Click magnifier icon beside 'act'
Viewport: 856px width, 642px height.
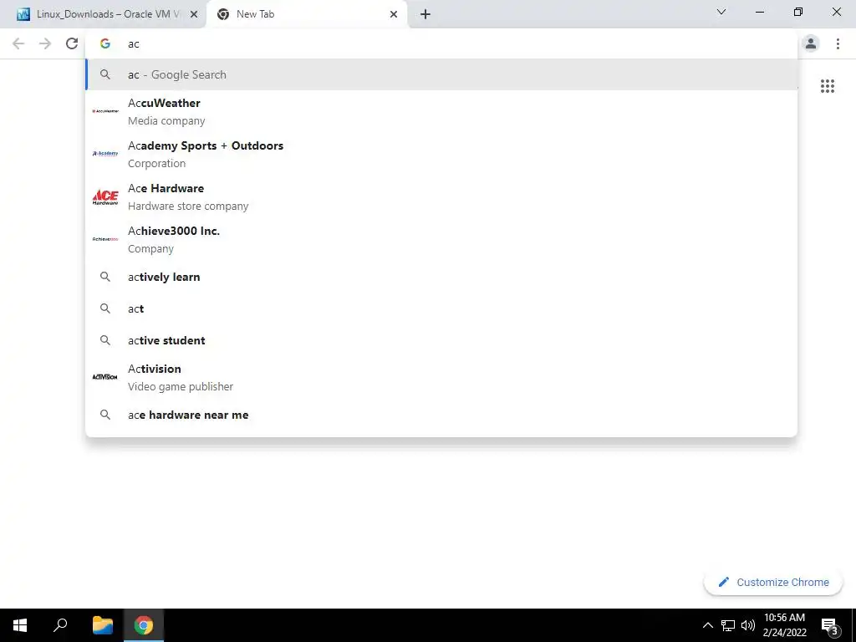click(x=105, y=308)
